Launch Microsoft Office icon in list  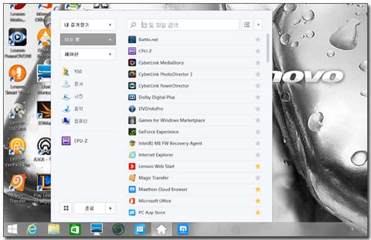pyautogui.click(x=132, y=201)
